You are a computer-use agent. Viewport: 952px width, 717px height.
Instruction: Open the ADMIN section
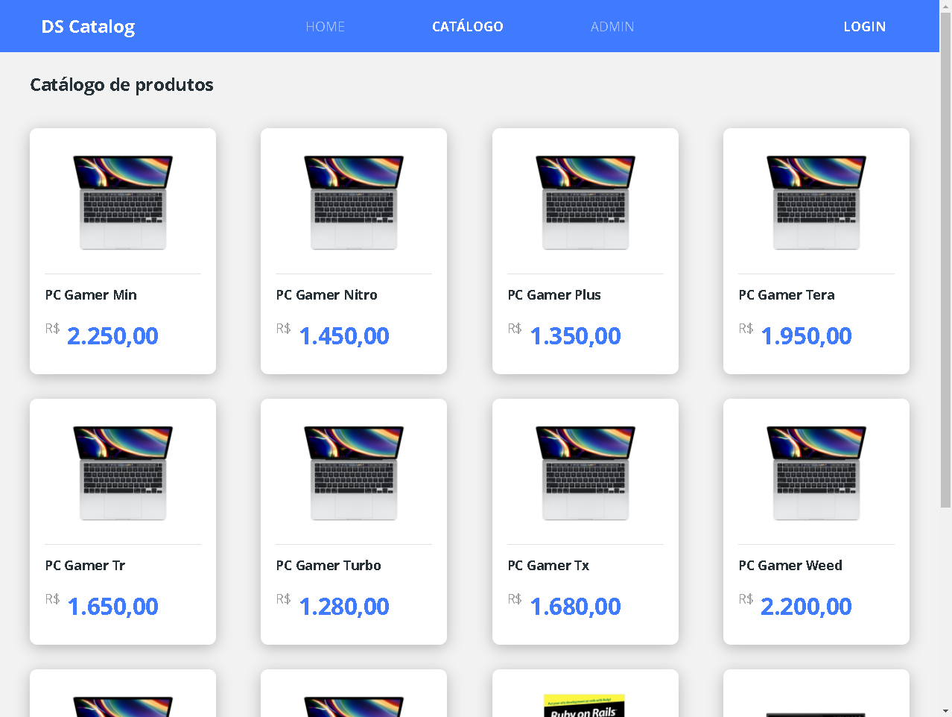(612, 26)
